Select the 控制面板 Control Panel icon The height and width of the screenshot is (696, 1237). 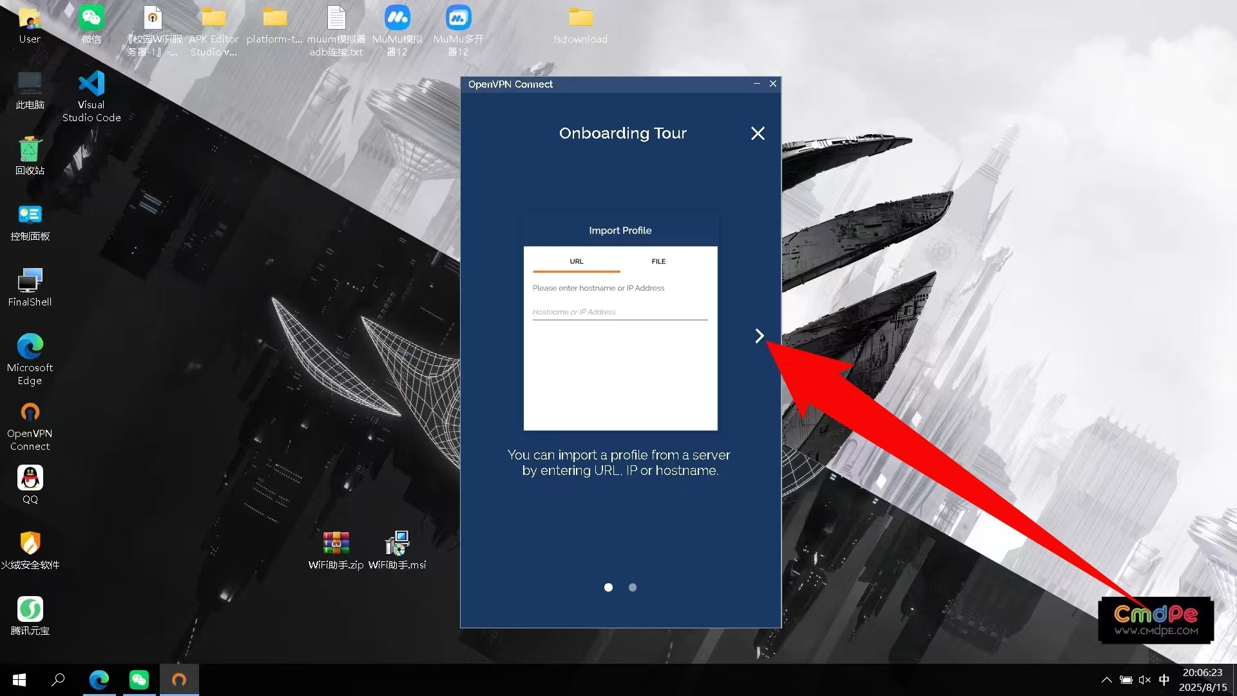pyautogui.click(x=30, y=222)
